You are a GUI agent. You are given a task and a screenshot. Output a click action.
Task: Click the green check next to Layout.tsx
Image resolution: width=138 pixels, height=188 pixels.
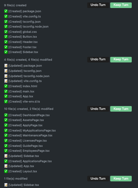6,171
